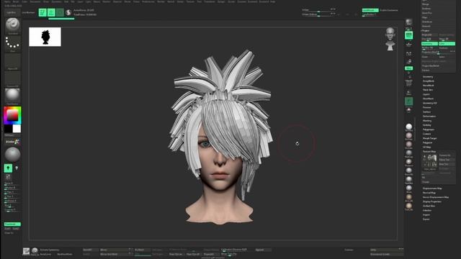Select the second pinkish material sphere
Screen dimensions: 461x259
408,136
